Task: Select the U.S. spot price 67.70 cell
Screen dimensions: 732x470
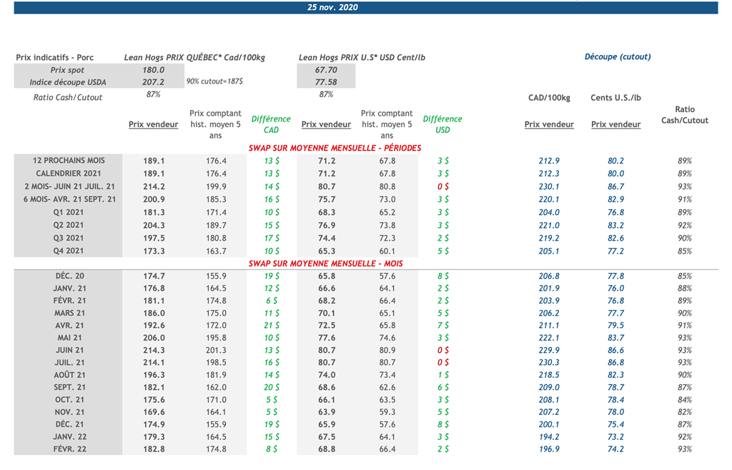Action: (326, 70)
